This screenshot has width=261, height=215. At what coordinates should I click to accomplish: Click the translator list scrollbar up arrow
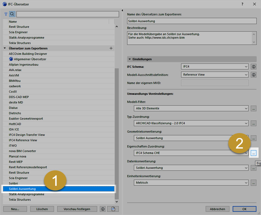(x=117, y=27)
